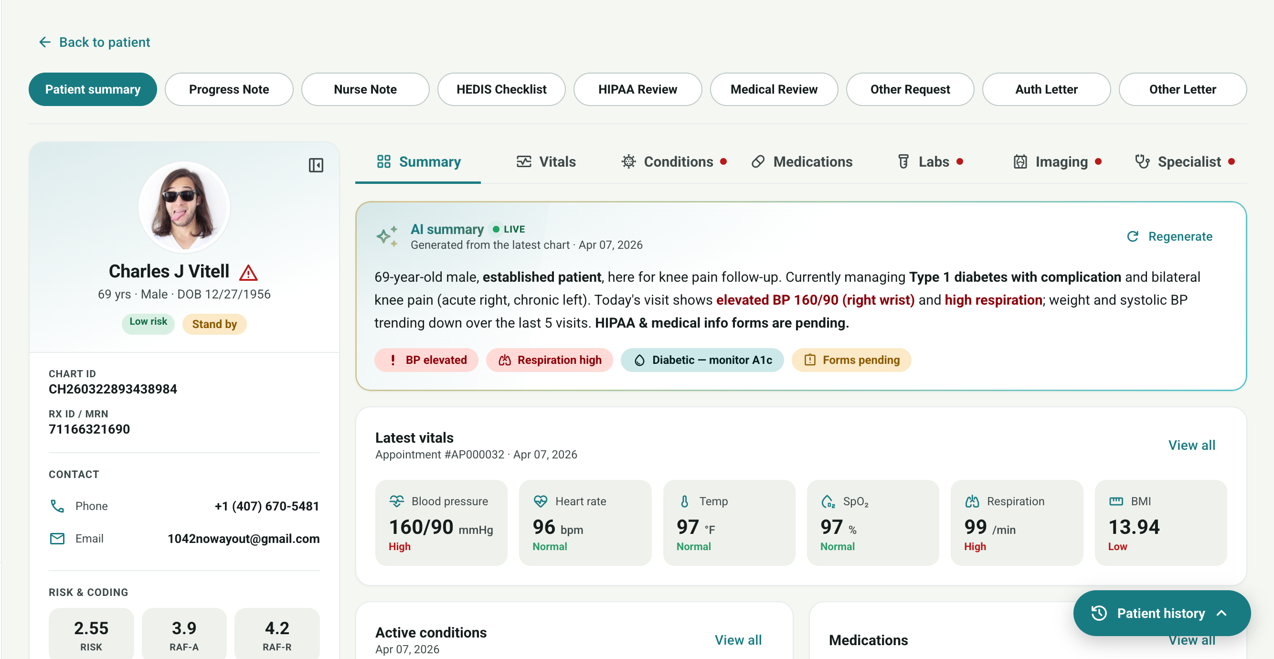
Task: Click the exclamation icon in BP elevated chip
Action: click(393, 360)
